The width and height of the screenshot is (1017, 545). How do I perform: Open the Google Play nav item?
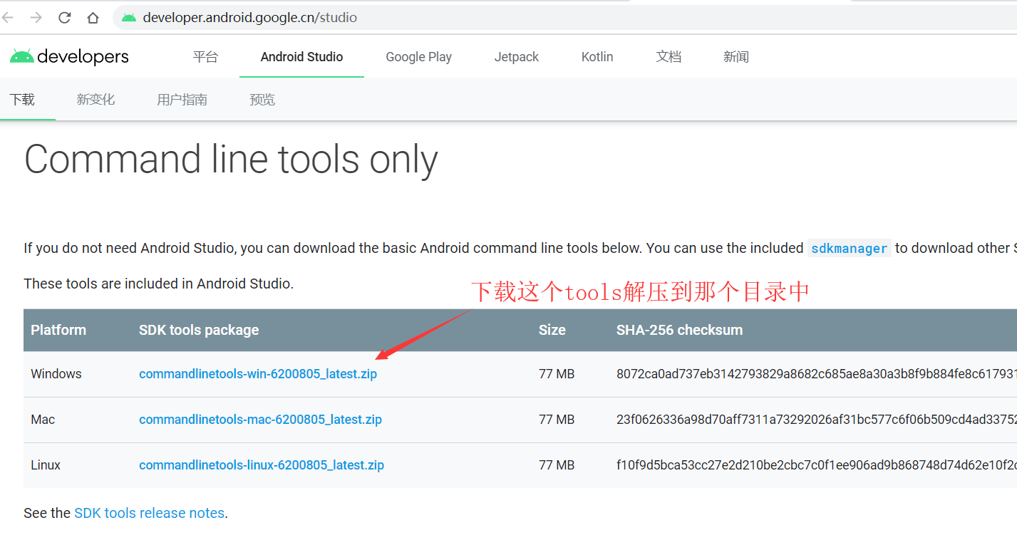[418, 57]
